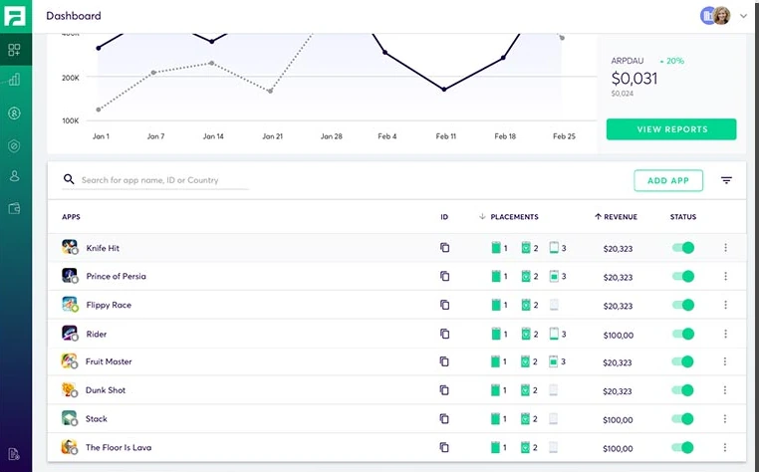Click Prince of Persia second placement icon

[x=526, y=276]
